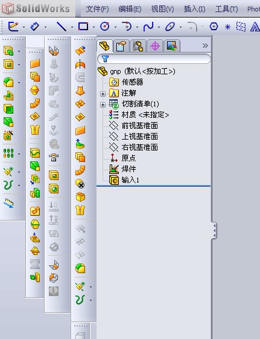Open the 工具(T) menu
The width and height of the screenshot is (260, 339).
(227, 9)
